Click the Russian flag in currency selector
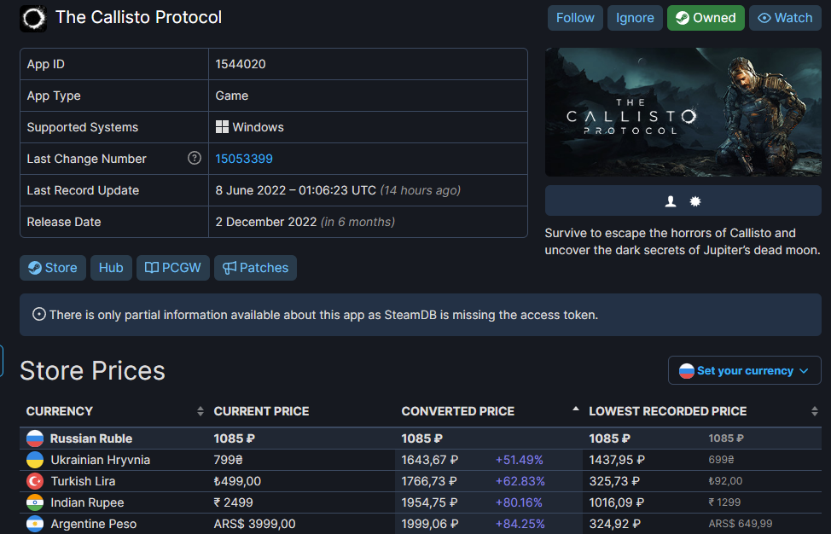This screenshot has height=534, width=831. [686, 371]
